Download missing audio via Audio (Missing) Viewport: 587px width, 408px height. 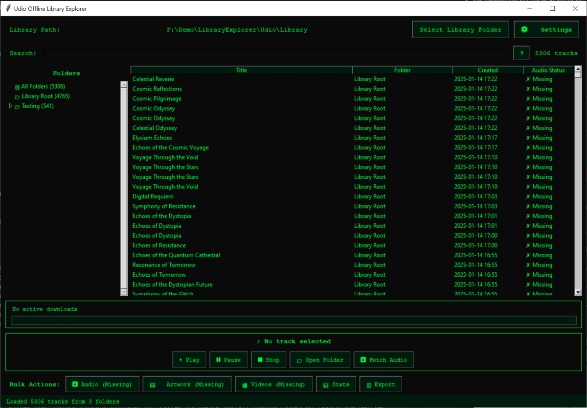click(102, 384)
